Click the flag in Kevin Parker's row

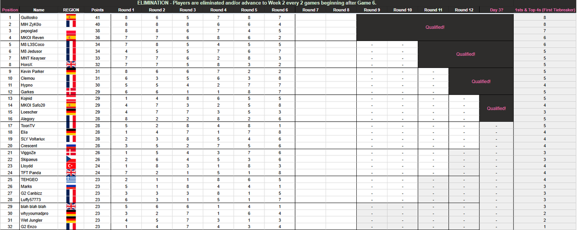71,71
